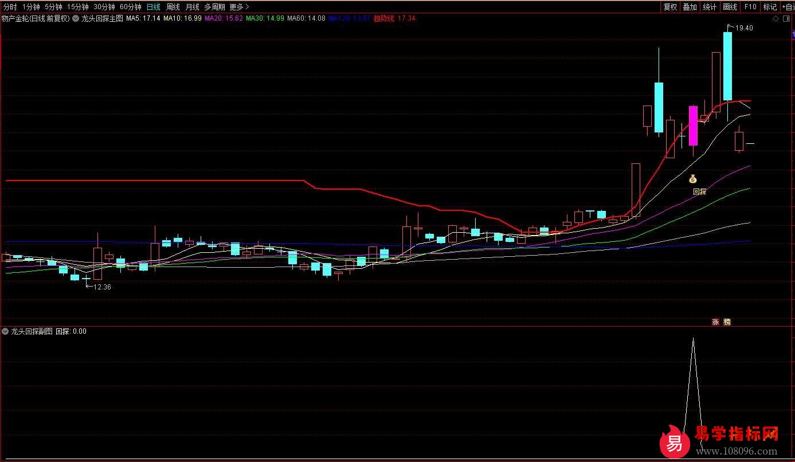The height and width of the screenshot is (462, 795).
Task: Click the 19.40 high price flag marker
Action: (741, 28)
